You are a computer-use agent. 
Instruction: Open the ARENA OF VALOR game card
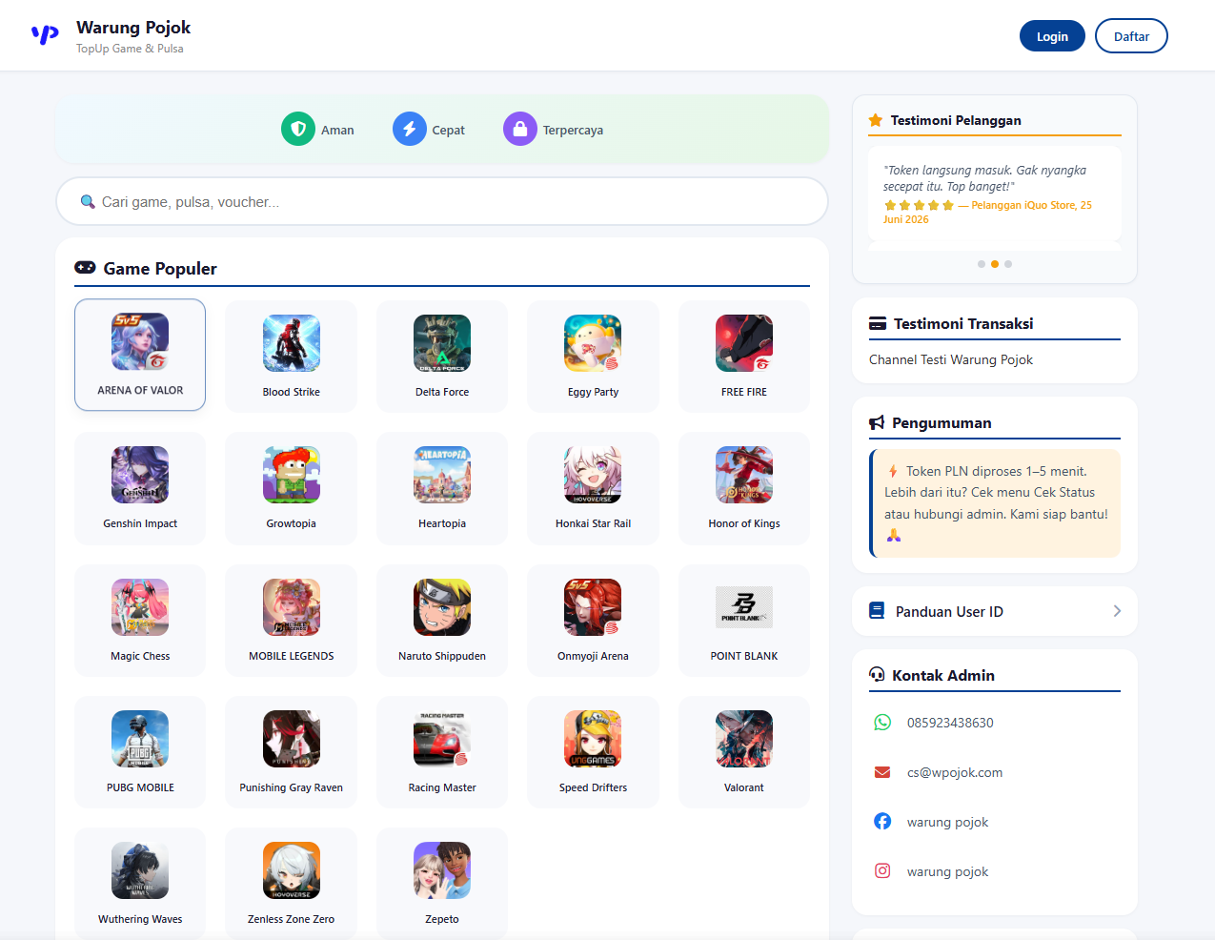tap(140, 355)
